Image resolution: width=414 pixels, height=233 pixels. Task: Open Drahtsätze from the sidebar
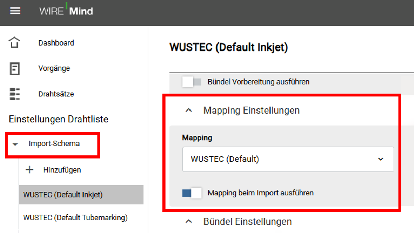56,94
